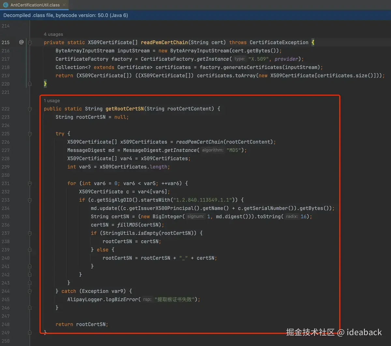391x346 pixels.
Task: Click ByteArrayInputStream type on line 216
Action: [85, 51]
